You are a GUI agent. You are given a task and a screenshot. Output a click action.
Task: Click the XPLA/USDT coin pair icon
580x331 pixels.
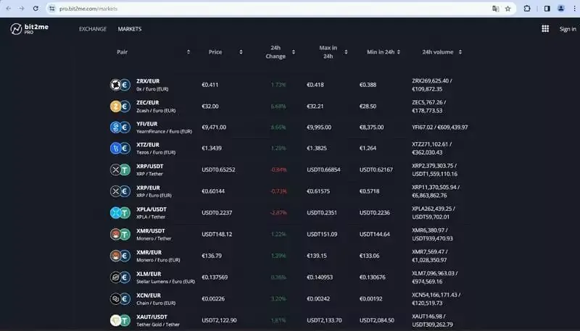[x=120, y=213]
